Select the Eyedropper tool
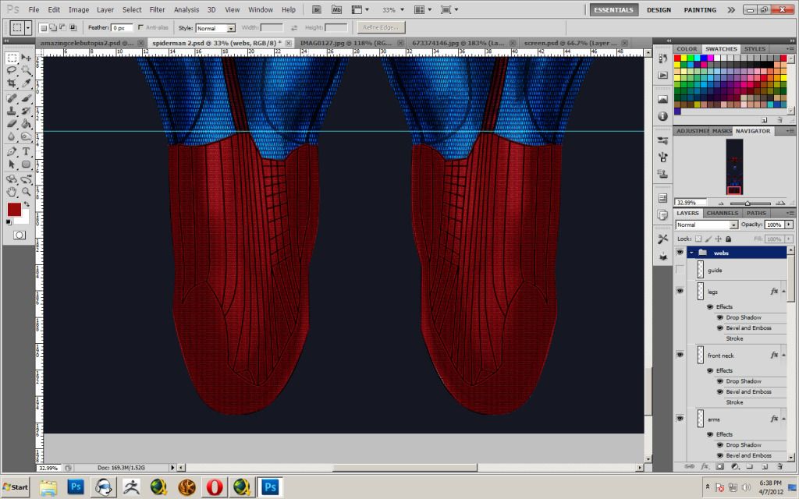The height and width of the screenshot is (499, 799). [26, 83]
